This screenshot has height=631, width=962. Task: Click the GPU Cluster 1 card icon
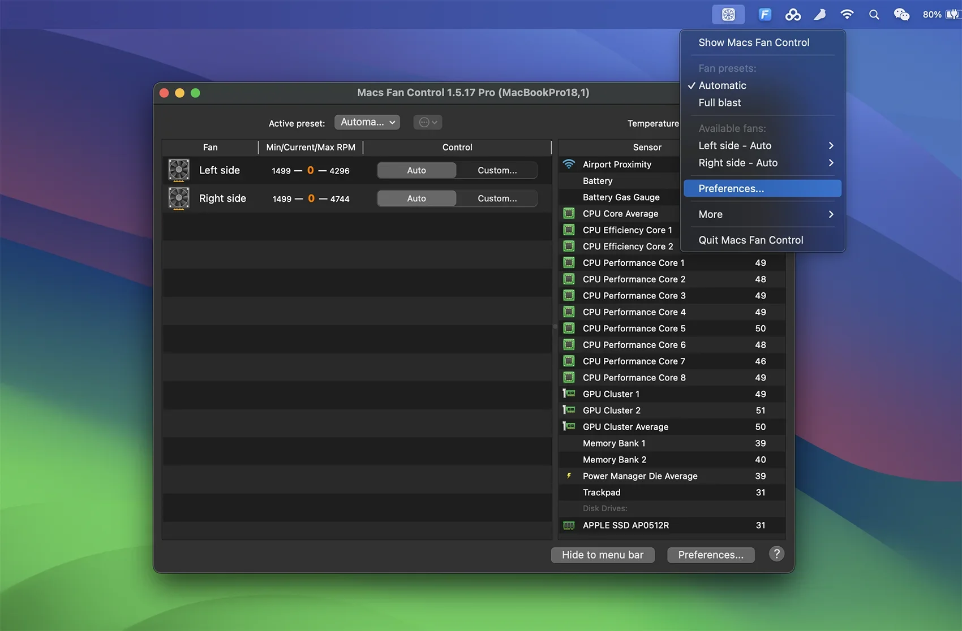point(569,394)
